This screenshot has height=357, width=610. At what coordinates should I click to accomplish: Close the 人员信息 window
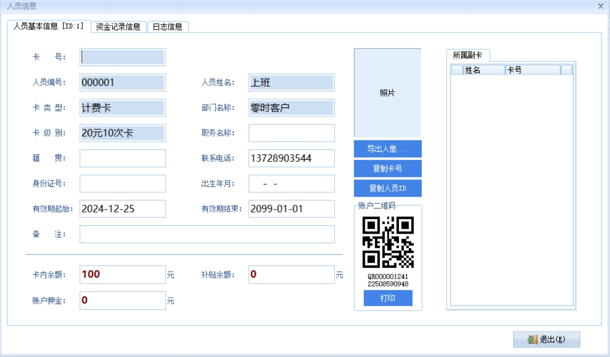pyautogui.click(x=600, y=6)
